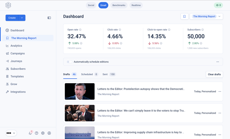This screenshot has height=139, width=230.
Task: Open notifications bell icon
Action: point(30,133)
